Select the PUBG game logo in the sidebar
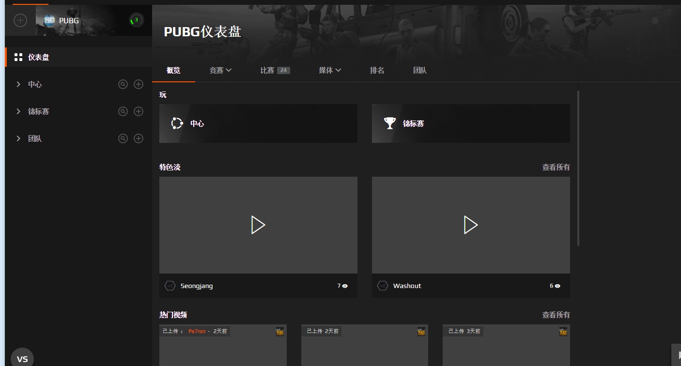This screenshot has height=366, width=681. click(x=49, y=20)
